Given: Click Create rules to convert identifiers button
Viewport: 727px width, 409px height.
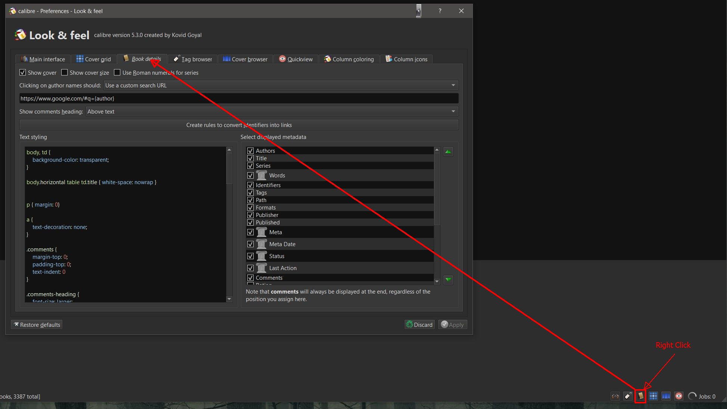Looking at the screenshot, I should tap(239, 125).
